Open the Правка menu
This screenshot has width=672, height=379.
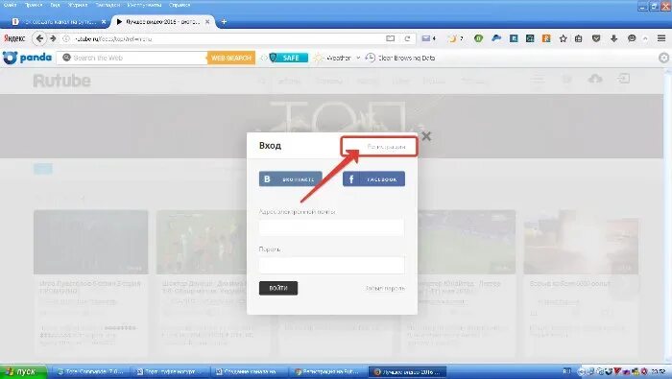(x=34, y=5)
